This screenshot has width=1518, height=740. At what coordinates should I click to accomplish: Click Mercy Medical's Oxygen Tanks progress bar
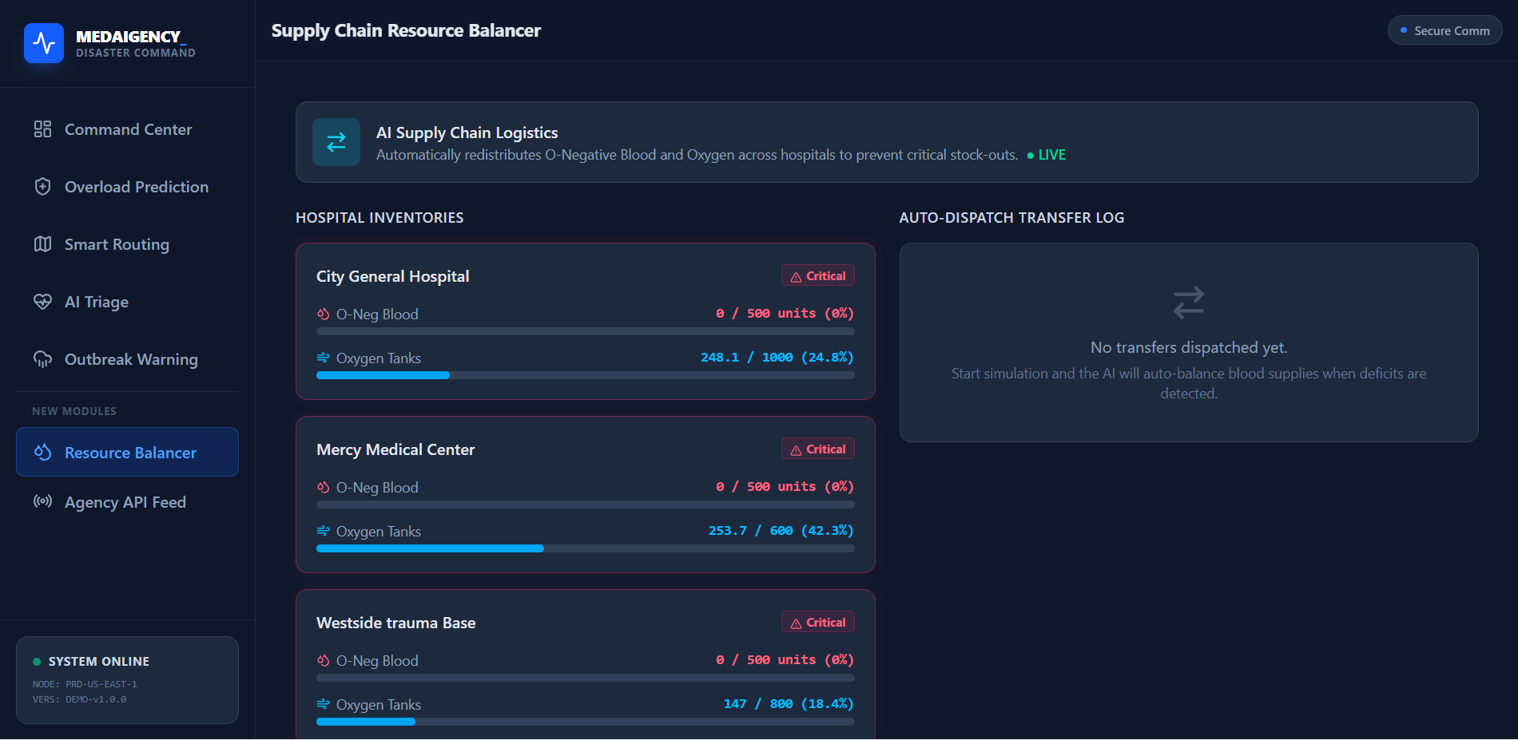586,548
